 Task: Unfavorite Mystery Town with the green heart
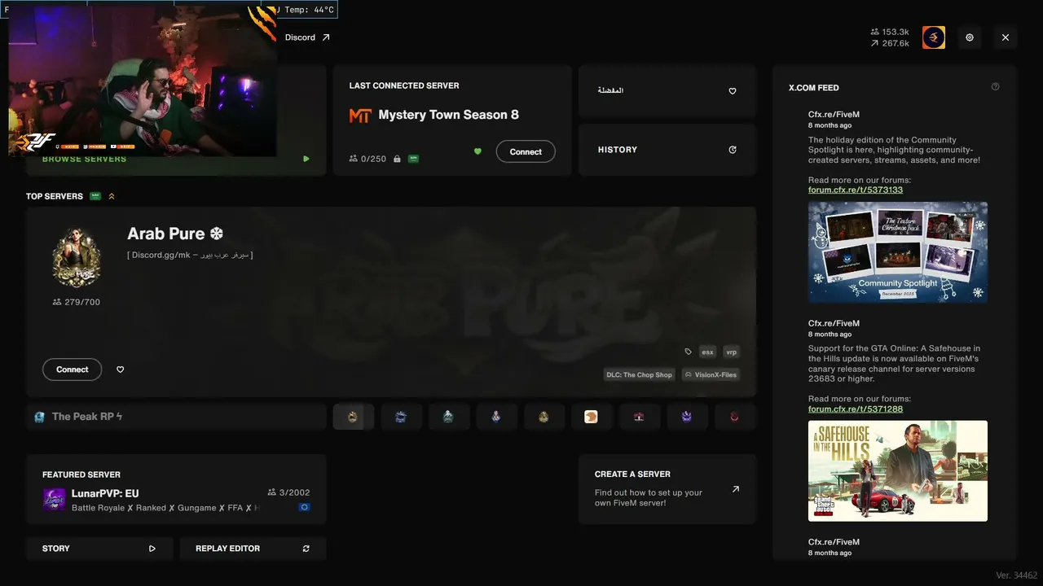click(477, 151)
